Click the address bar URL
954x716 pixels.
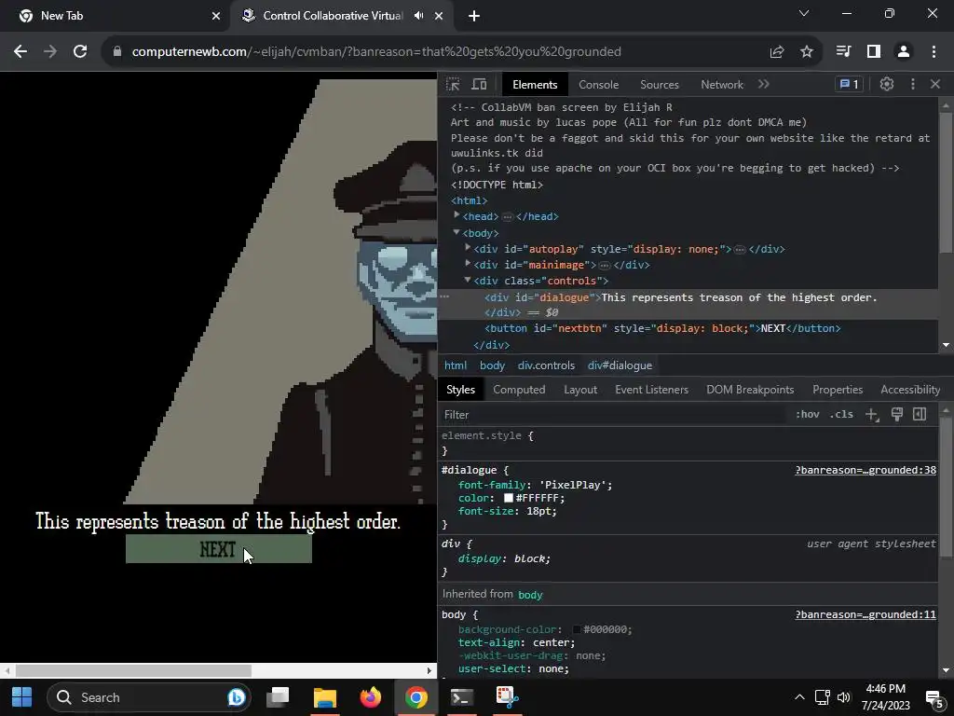pos(376,52)
